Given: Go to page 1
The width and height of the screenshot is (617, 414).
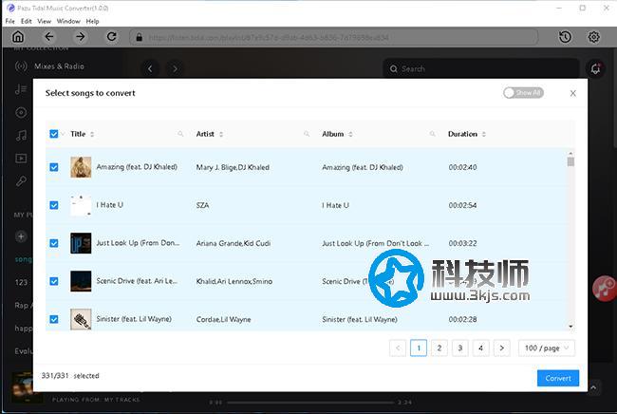Looking at the screenshot, I should pyautogui.click(x=419, y=348).
